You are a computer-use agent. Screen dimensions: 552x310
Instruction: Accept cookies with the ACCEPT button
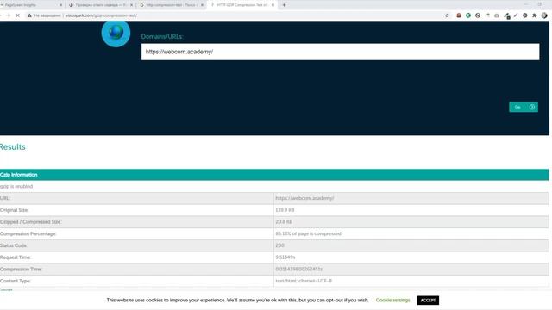428,301
